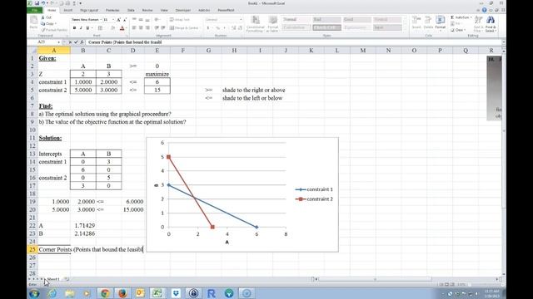533x299 pixels.
Task: Apply the Calculation cell style
Action: pyautogui.click(x=296, y=27)
